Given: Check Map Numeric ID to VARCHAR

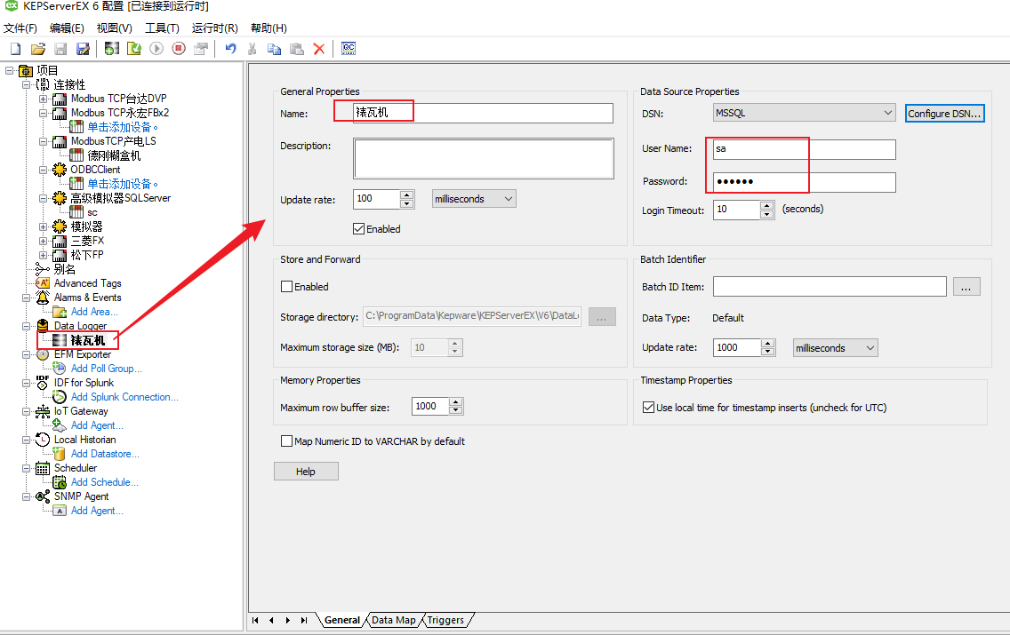Looking at the screenshot, I should (x=286, y=441).
